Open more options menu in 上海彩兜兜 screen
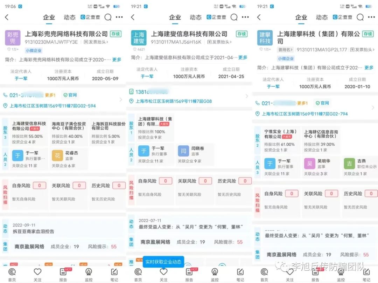The height and width of the screenshot is (283, 378). coord(119,17)
